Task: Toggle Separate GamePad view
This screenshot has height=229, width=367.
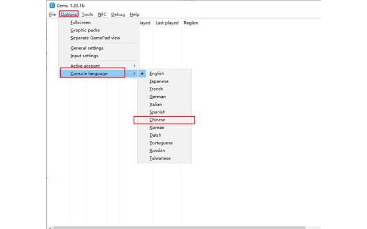Action: point(99,38)
